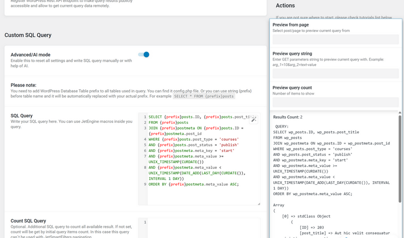Click the 'ORDER BY {prefix}postmeta.meta_value ASC;' line
Screen dimensions: 404x238
[x=193, y=184]
